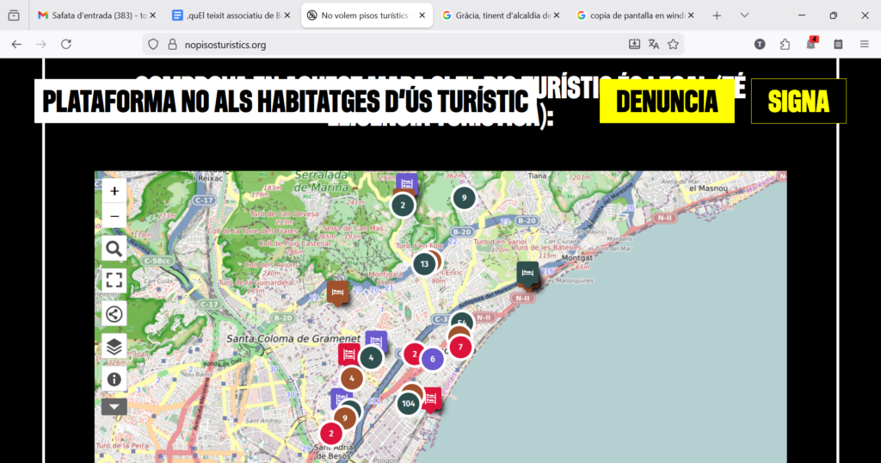Click the translate page icon

coord(654,44)
